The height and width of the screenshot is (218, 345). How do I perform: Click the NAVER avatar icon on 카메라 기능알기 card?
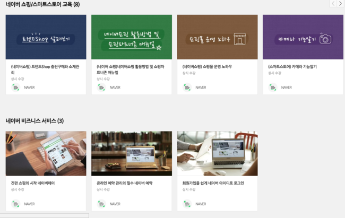(273, 88)
